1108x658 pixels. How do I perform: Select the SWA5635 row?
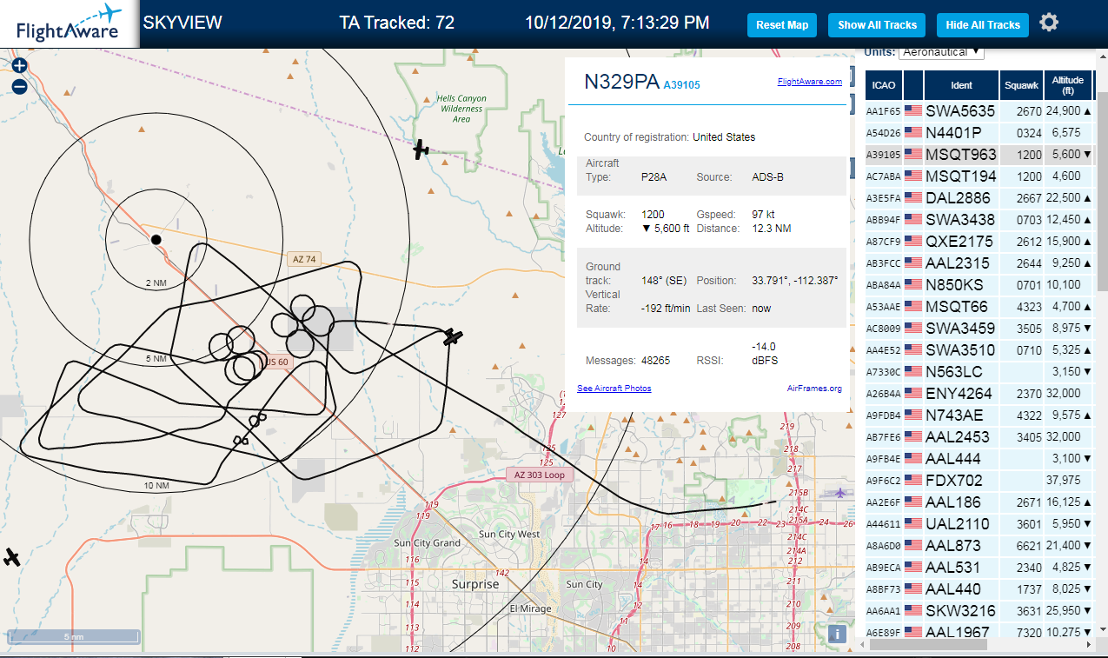(x=979, y=111)
